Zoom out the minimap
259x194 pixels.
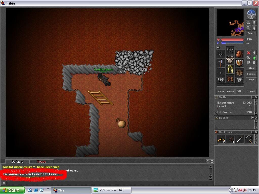(x=248, y=22)
